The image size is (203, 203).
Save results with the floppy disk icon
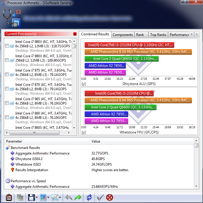(x=31, y=197)
